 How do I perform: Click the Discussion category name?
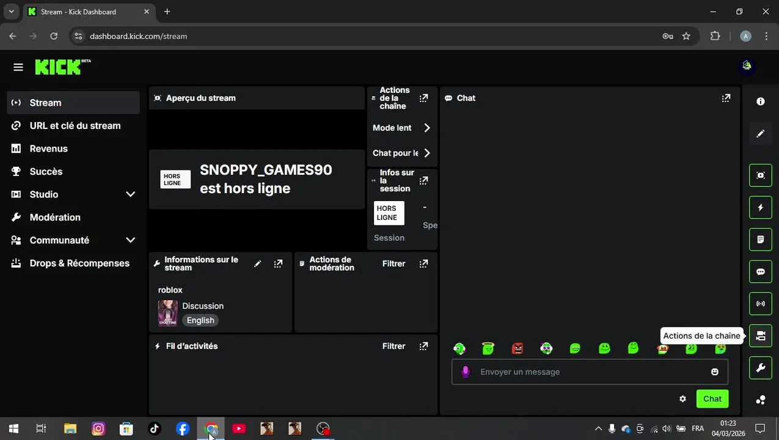[x=203, y=306]
